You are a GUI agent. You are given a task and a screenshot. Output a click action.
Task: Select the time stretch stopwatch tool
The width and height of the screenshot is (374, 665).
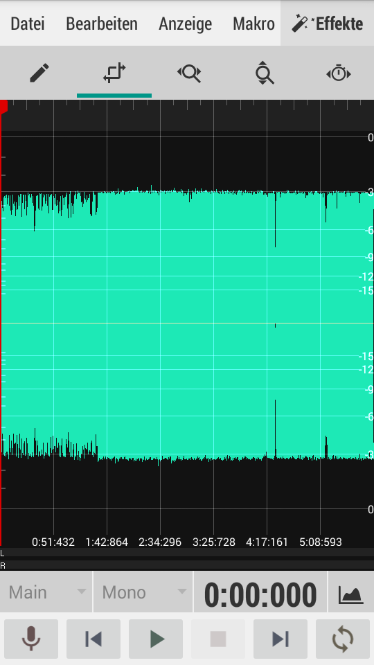pos(339,73)
